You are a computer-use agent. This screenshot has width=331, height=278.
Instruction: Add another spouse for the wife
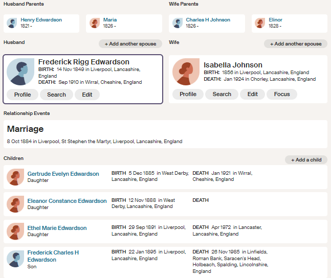(296, 44)
